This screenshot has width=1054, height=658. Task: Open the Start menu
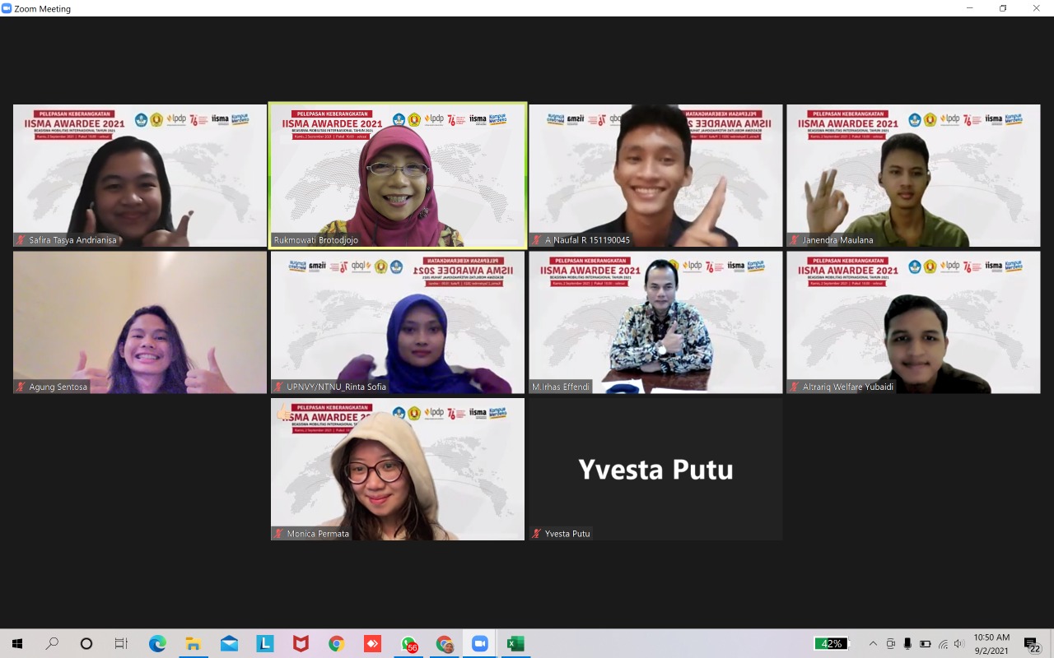(x=16, y=643)
